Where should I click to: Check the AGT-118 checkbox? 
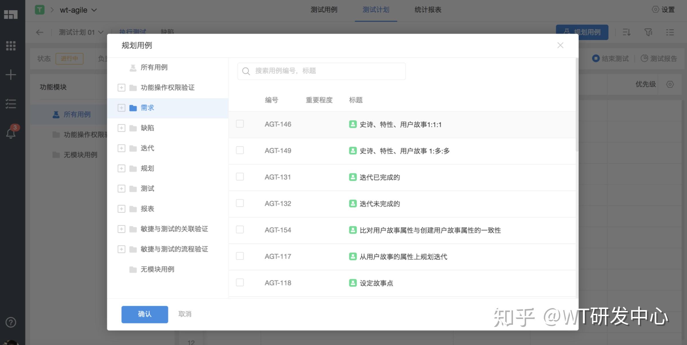coord(240,282)
